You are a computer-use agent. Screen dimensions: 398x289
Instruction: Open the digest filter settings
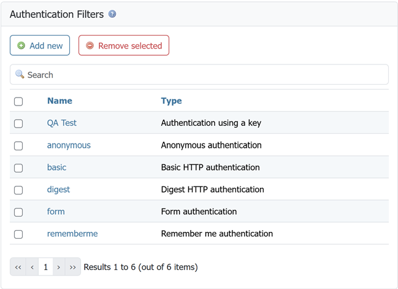point(58,189)
